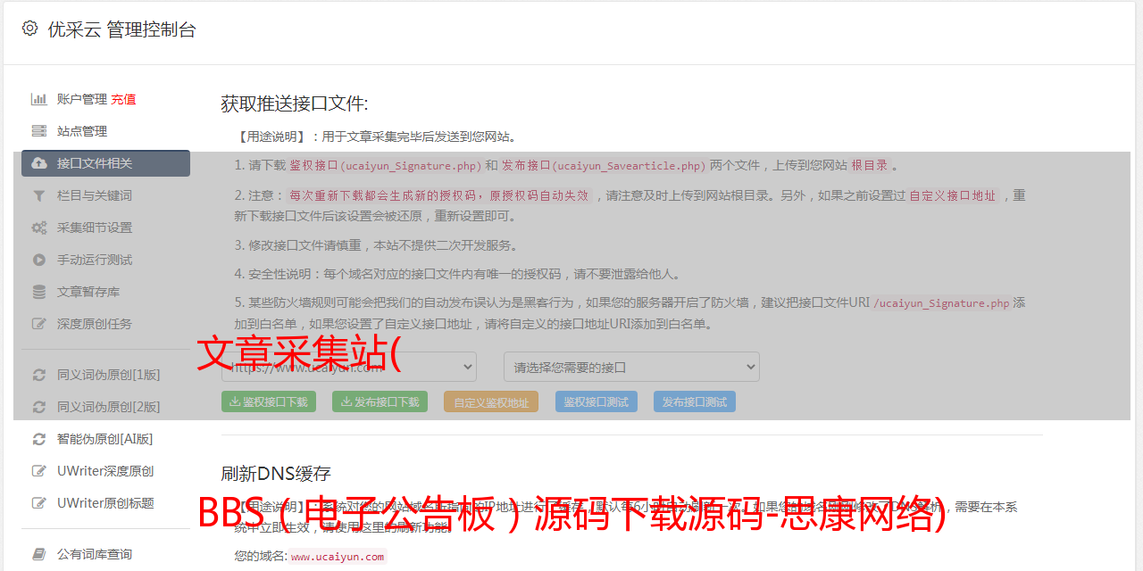Click the server icon for 站点管理
The image size is (1143, 571).
pos(39,131)
